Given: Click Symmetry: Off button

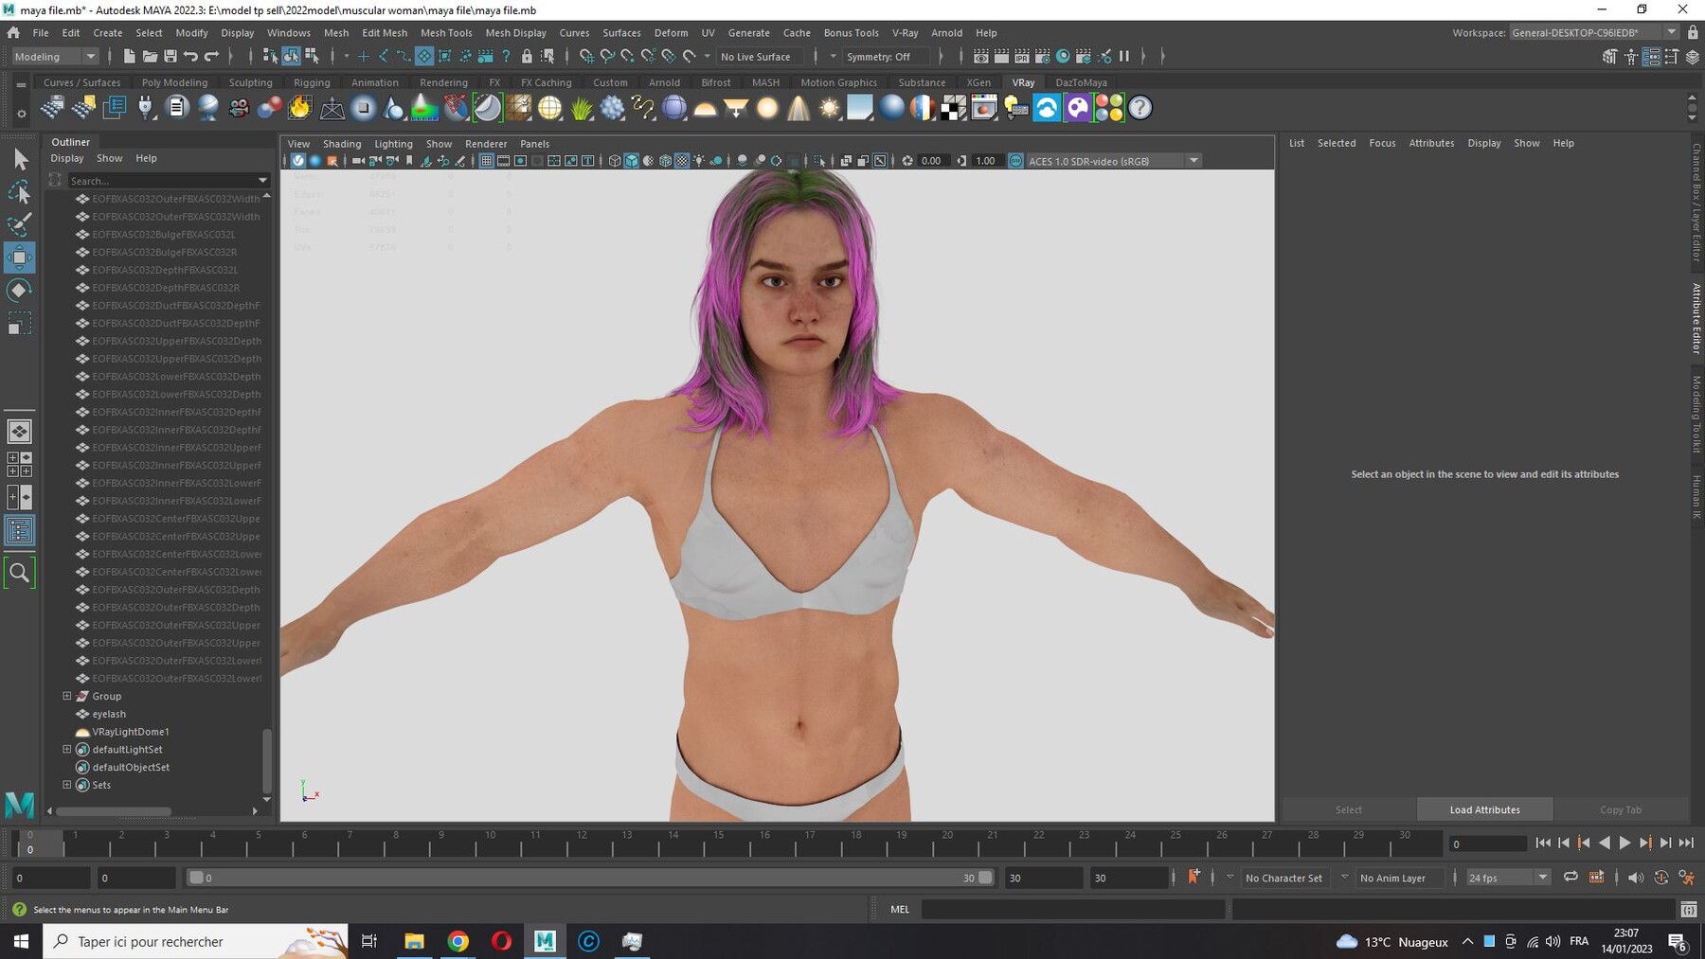Looking at the screenshot, I should click(x=878, y=57).
